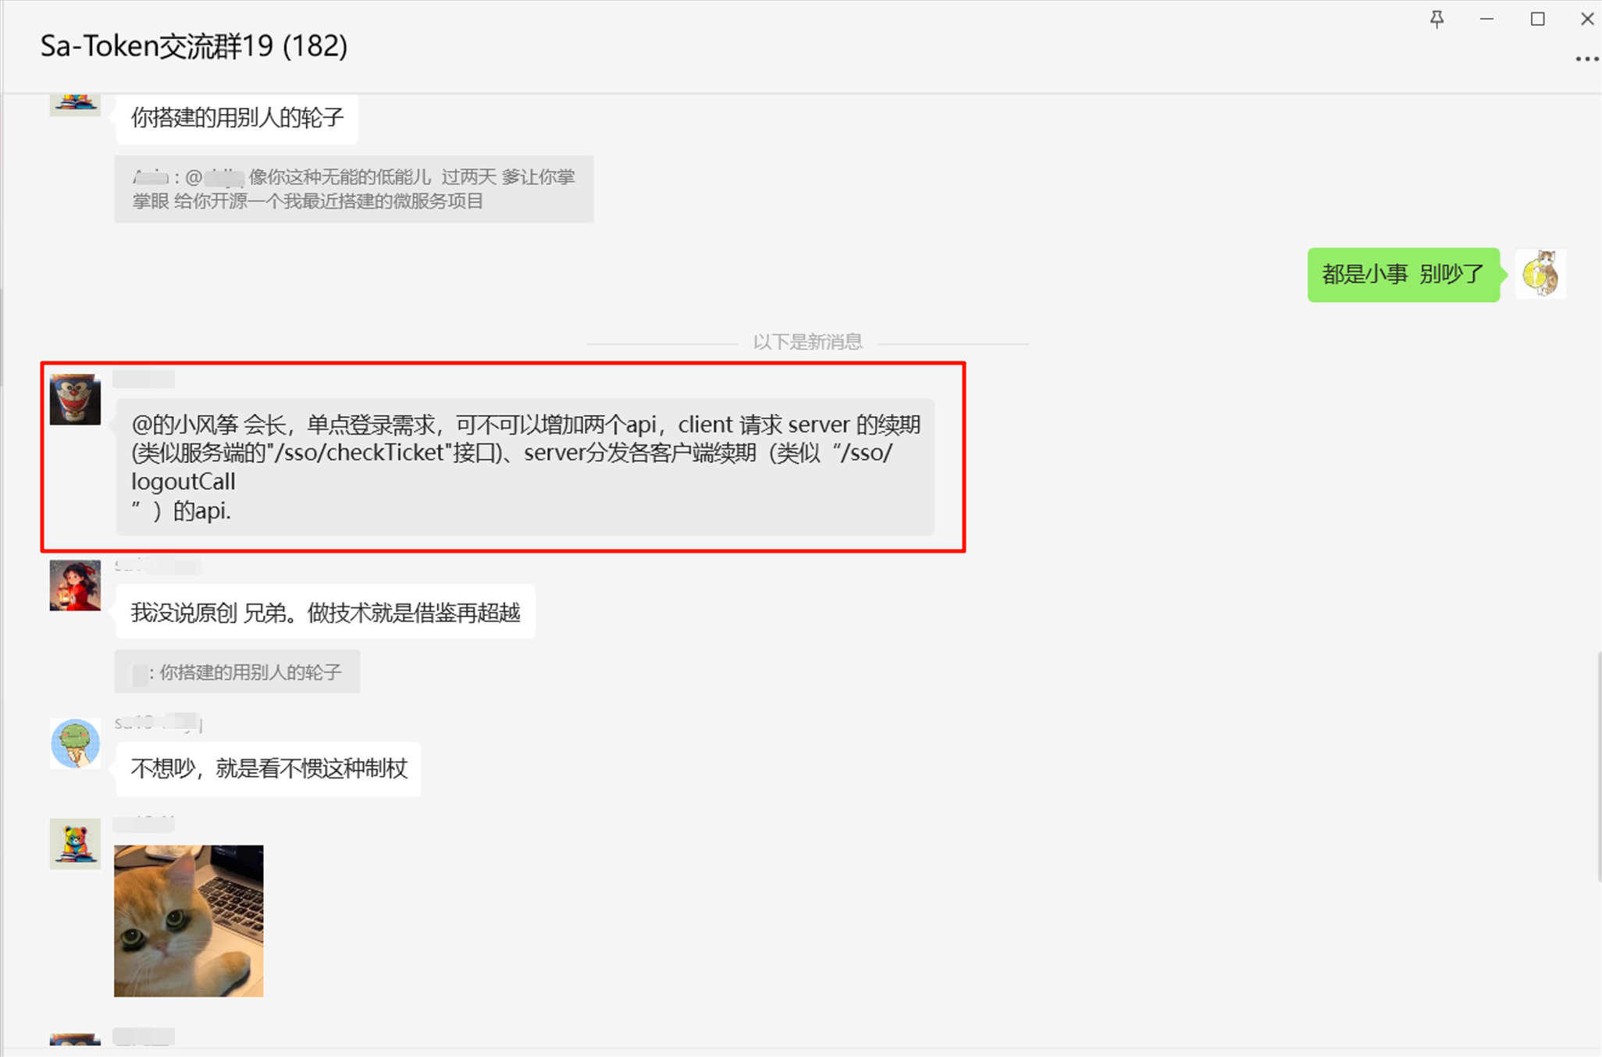This screenshot has height=1057, width=1602.
Task: Open the three-dot chat info menu
Action: [x=1586, y=59]
